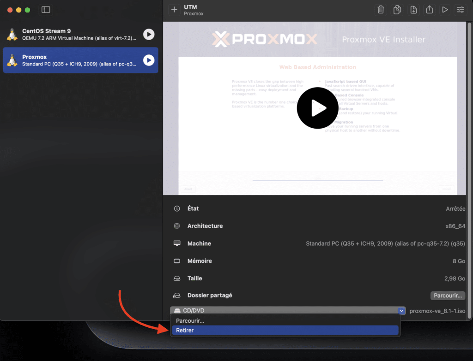Click the Arrêtée status value
Image resolution: width=473 pixels, height=361 pixels.
click(455, 209)
